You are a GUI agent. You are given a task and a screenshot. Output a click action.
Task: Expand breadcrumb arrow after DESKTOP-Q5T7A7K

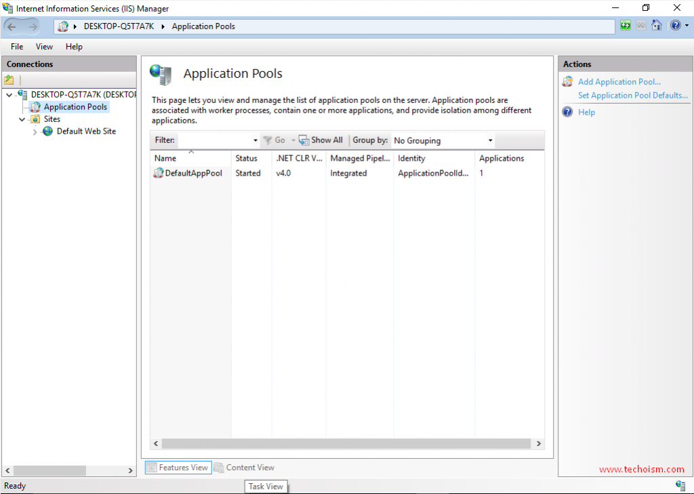pos(163,26)
